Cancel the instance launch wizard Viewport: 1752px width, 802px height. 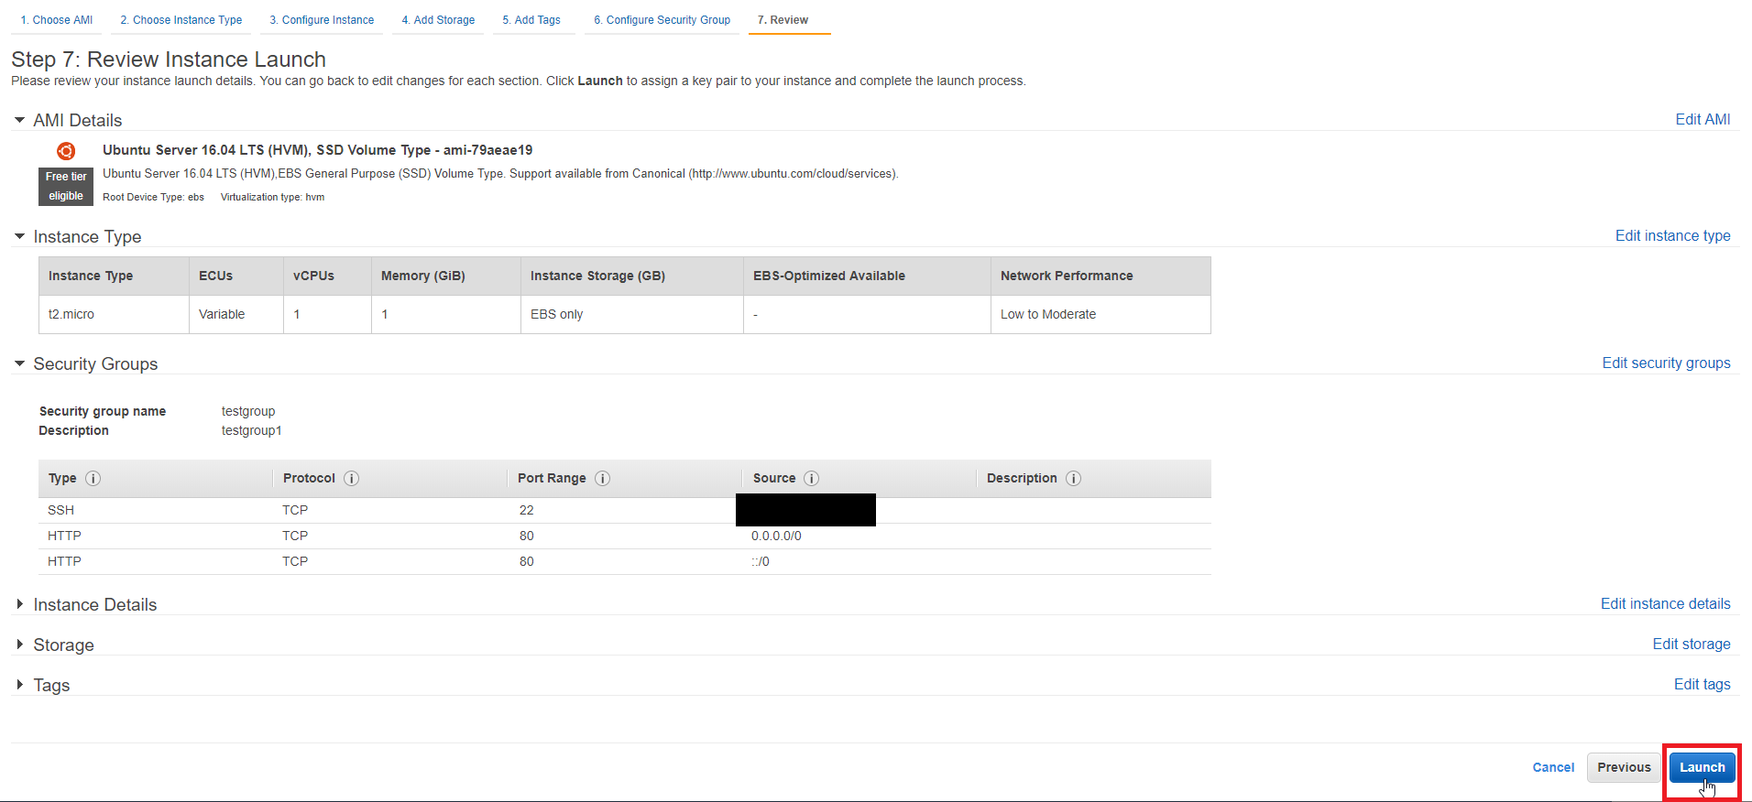coord(1553,767)
